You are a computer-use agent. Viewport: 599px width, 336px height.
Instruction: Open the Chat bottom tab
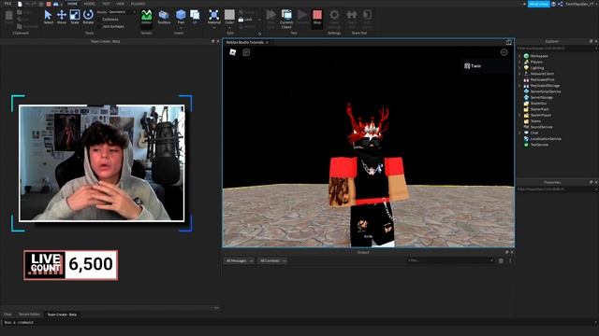coord(7,315)
